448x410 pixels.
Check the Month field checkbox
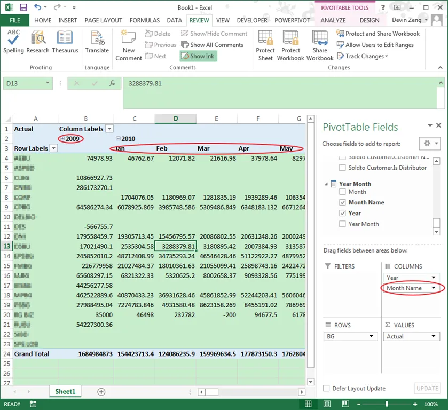pyautogui.click(x=342, y=192)
